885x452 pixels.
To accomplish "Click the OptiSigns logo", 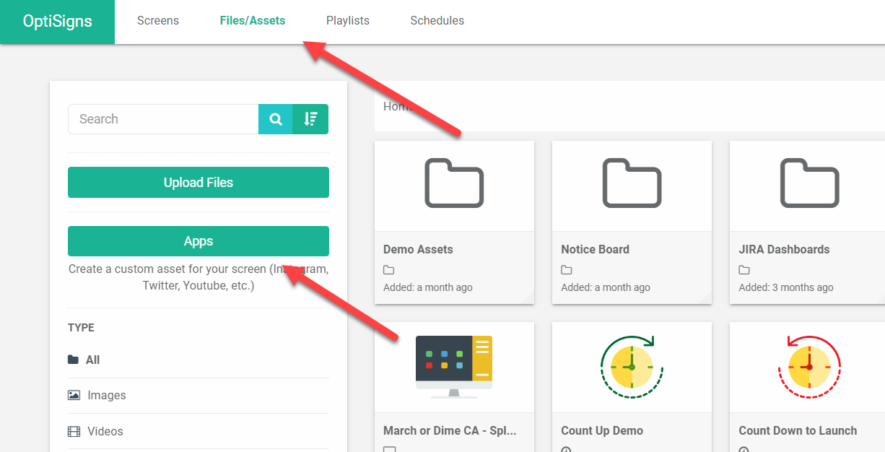I will [x=57, y=20].
